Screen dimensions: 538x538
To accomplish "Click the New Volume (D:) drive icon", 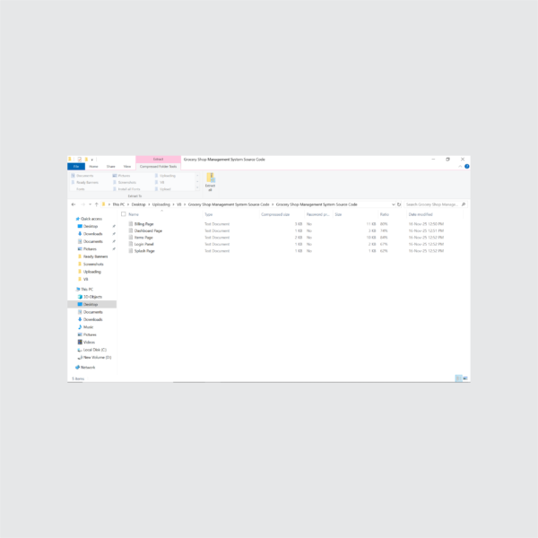I will [x=80, y=357].
